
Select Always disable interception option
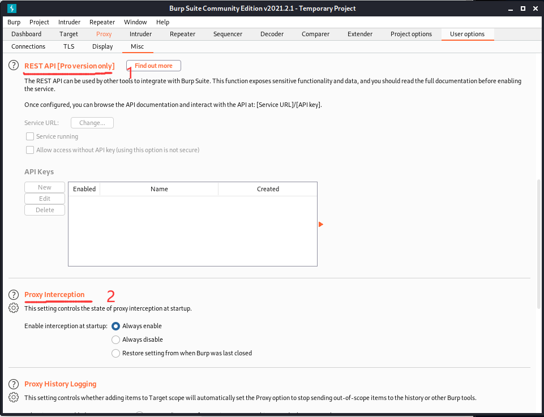tap(115, 339)
